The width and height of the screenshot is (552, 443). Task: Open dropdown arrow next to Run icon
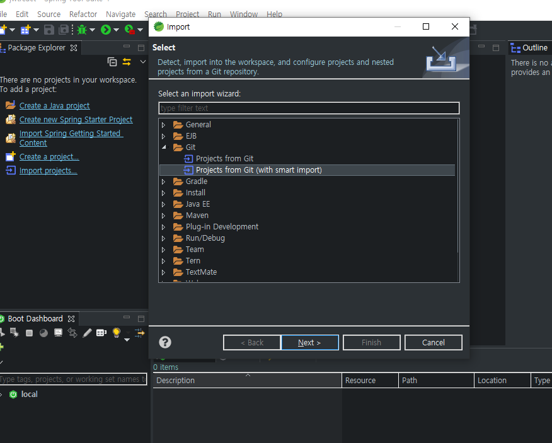pos(116,30)
